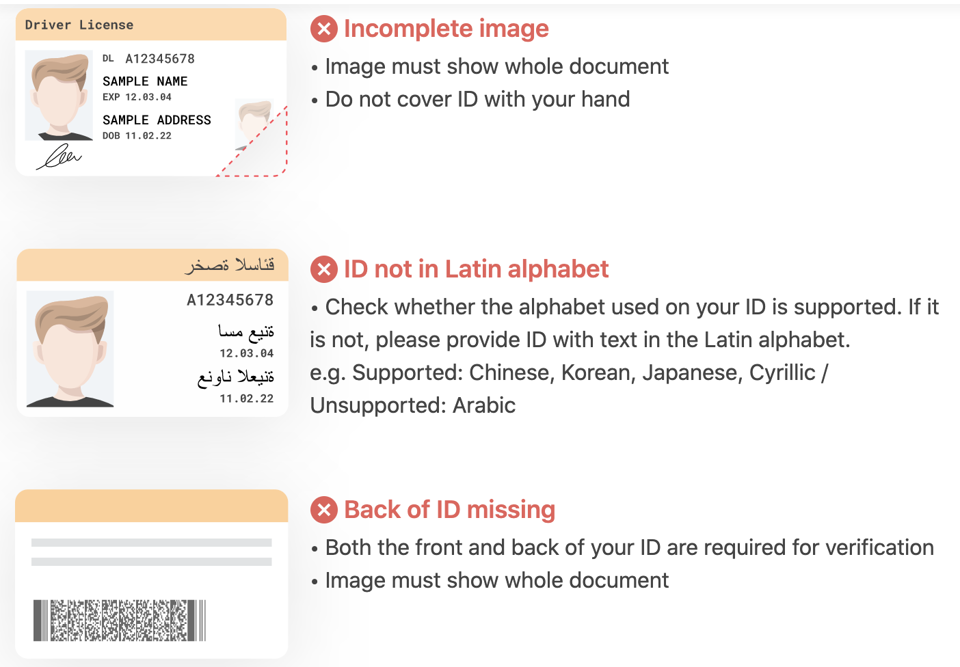Click the SAMPLE ADDRESS text on the license
This screenshot has width=960, height=667.
(x=157, y=120)
